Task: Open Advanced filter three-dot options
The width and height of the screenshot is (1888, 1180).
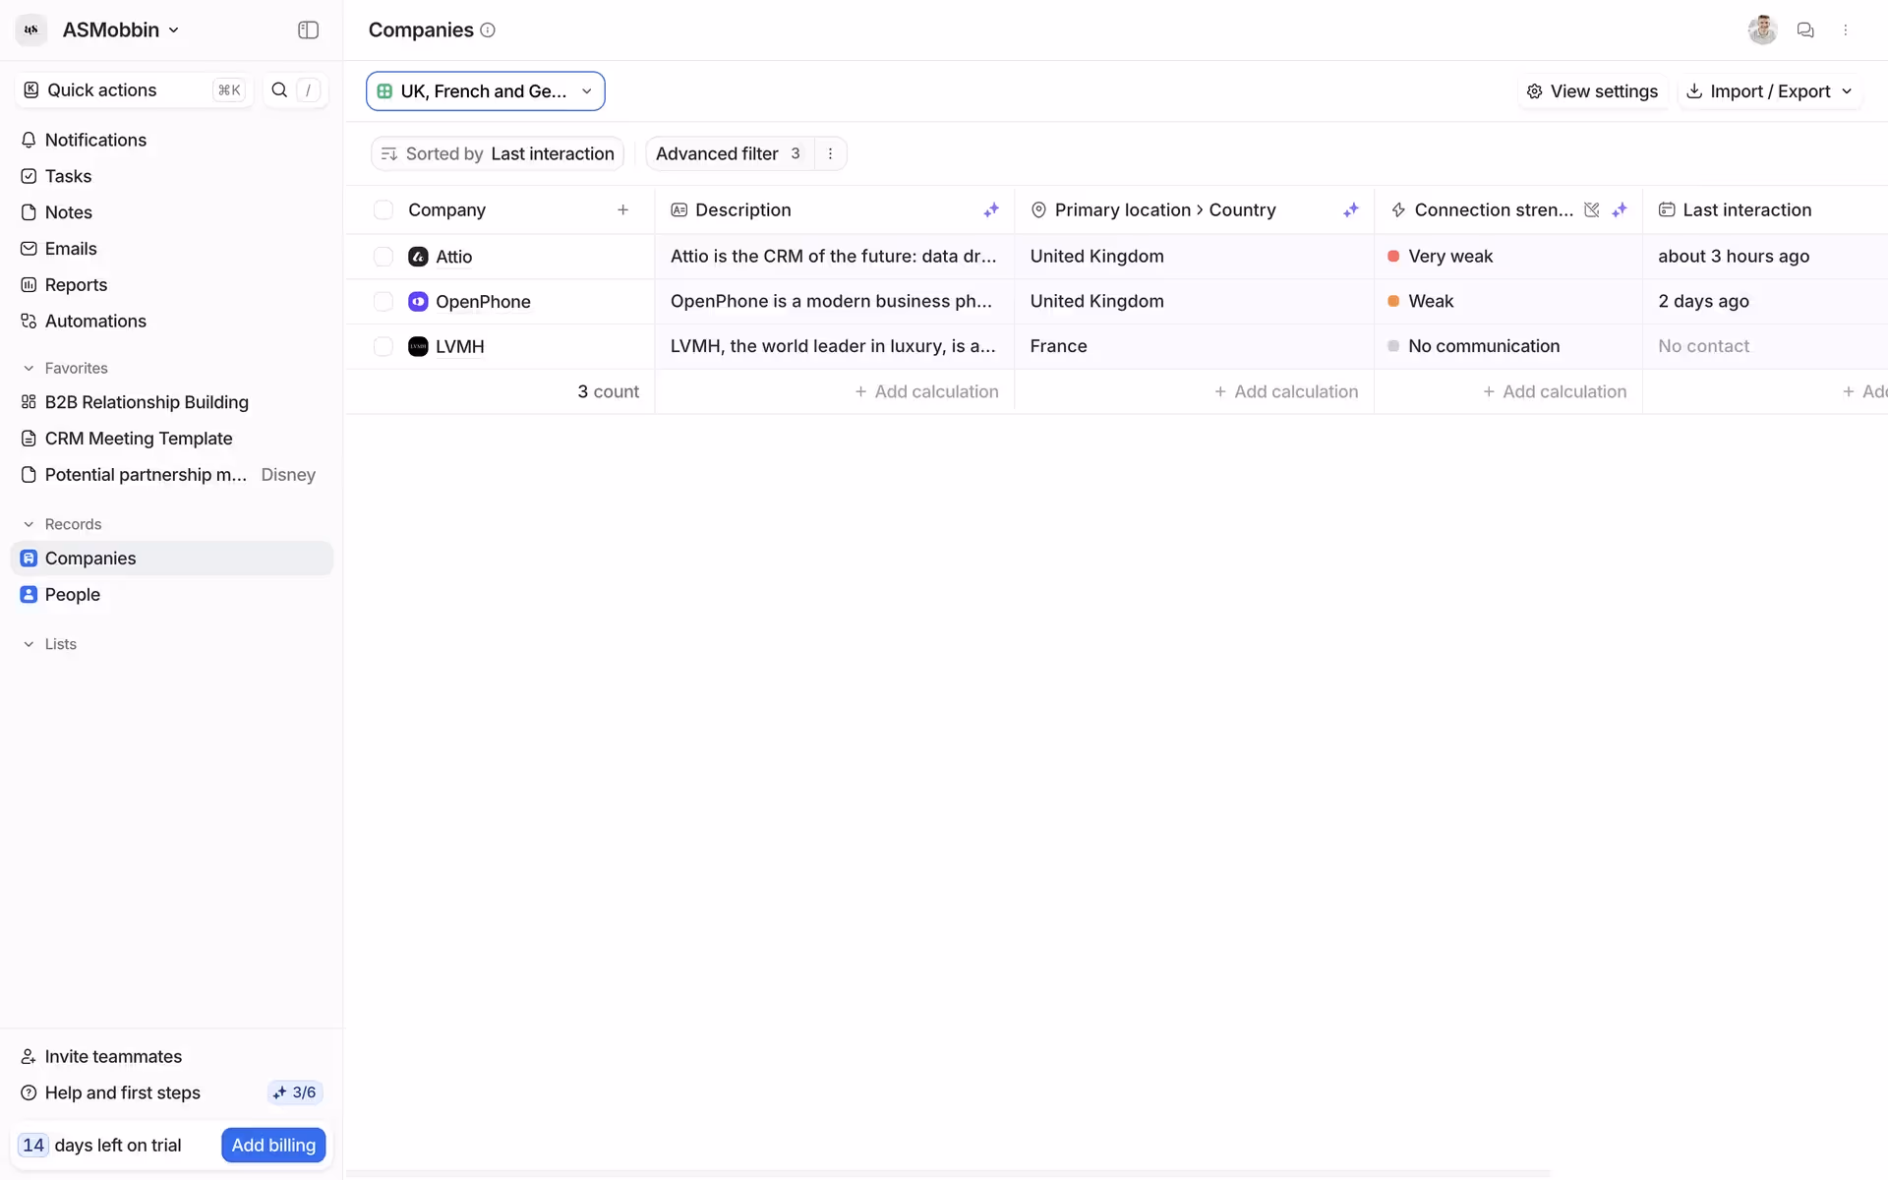Action: (830, 153)
